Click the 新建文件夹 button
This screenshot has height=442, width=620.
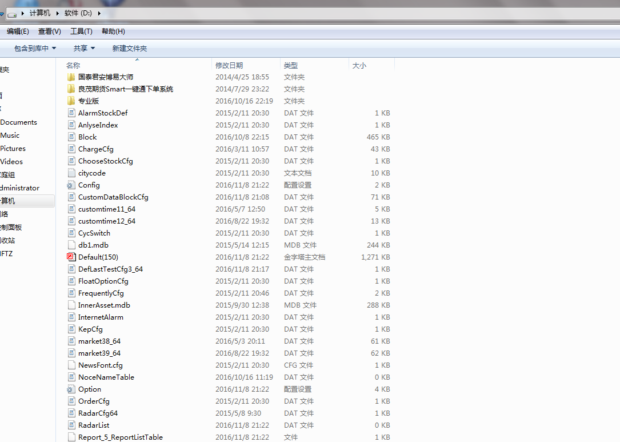pos(130,49)
